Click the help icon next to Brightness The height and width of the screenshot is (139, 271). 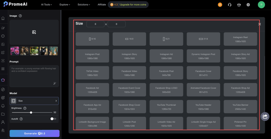pyautogui.click(x=25, y=108)
